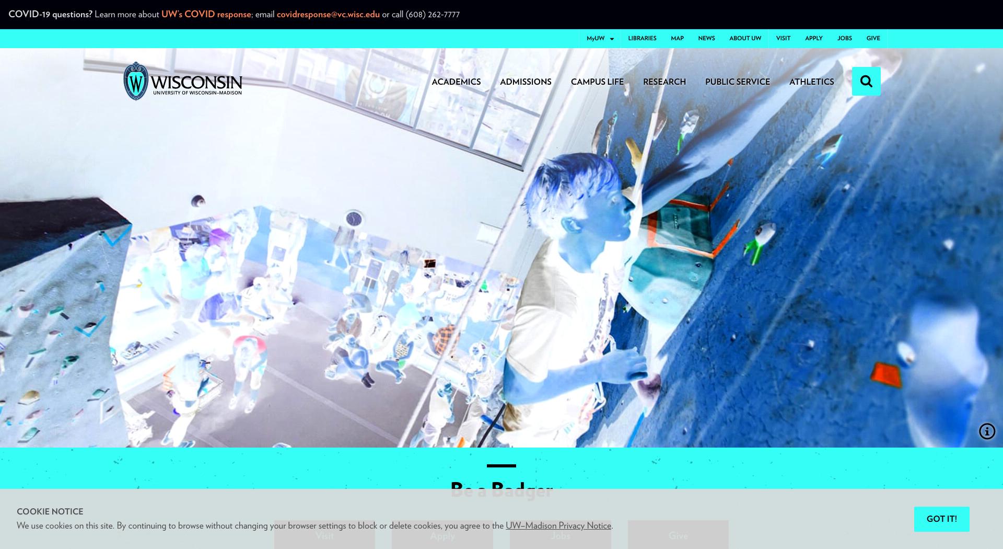Open Libraries in top bar
Viewport: 1003px width, 549px height.
pyautogui.click(x=642, y=38)
